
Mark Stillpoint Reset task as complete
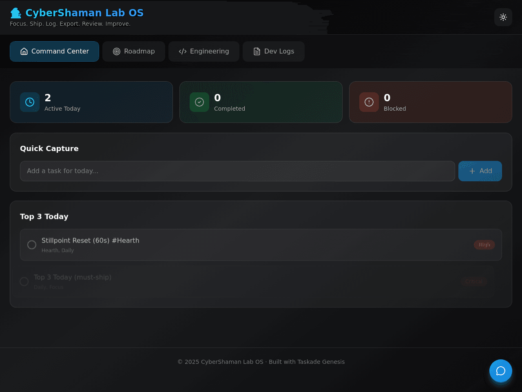point(32,245)
